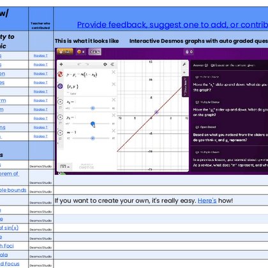Delete the point-slope line equation with its X
This screenshot has height=268, width=268.
point(114,72)
